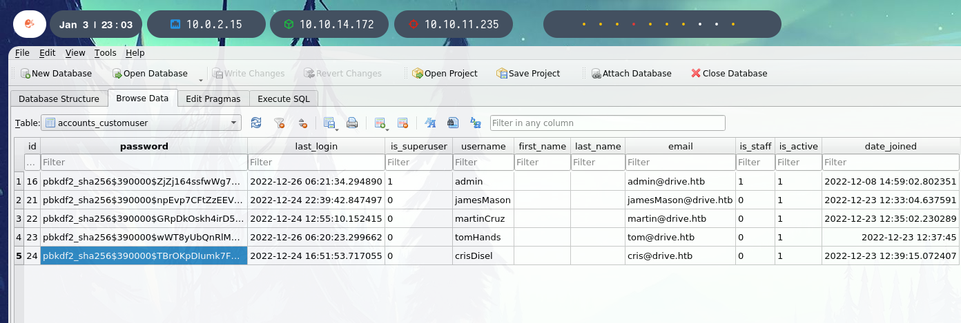Screen dimensions: 961x323
Task: Click the Filter in any column field
Action: (608, 123)
